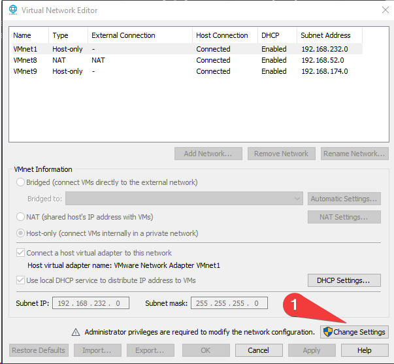The width and height of the screenshot is (394, 364).
Task: Click the Apply button
Action: click(x=312, y=350)
